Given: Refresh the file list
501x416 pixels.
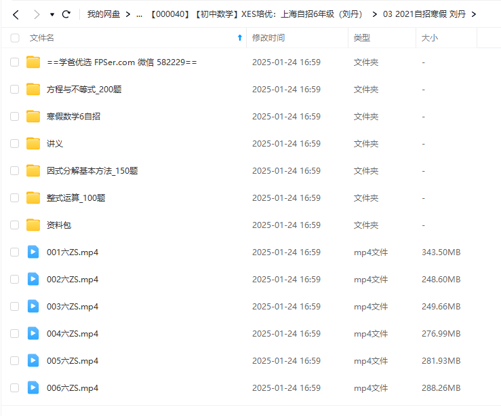Looking at the screenshot, I should [x=66, y=14].
